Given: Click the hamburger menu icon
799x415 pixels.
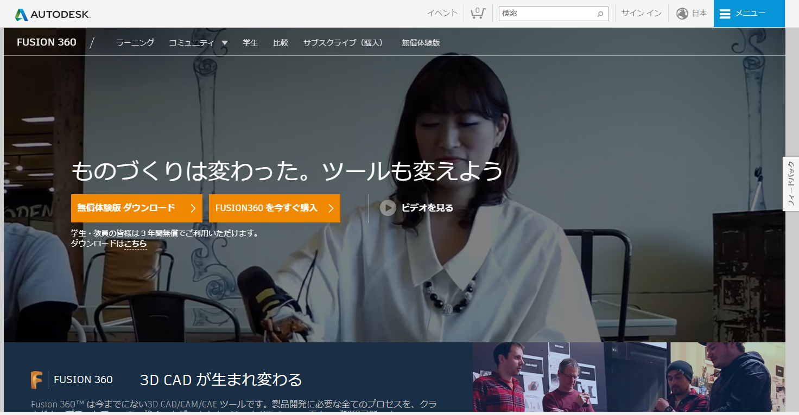Looking at the screenshot, I should click(725, 14).
